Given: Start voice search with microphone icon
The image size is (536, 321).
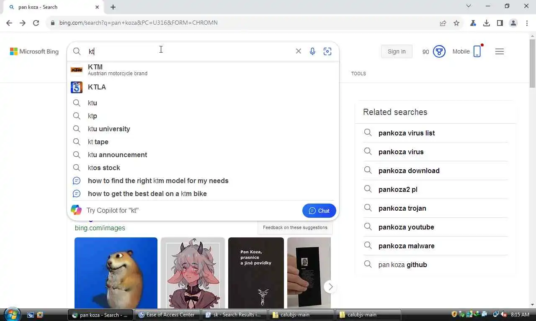Looking at the screenshot, I should pos(312,51).
